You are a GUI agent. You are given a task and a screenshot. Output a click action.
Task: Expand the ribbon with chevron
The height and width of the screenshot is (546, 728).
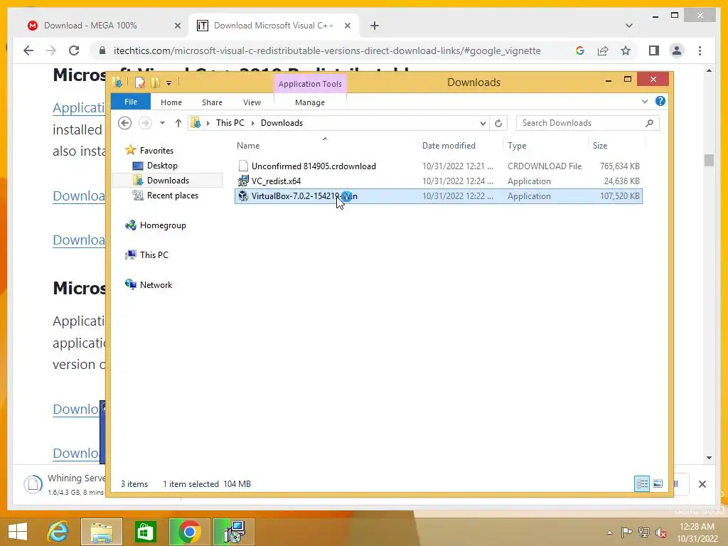pyautogui.click(x=644, y=101)
